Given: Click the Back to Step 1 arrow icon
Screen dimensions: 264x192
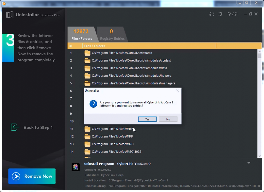Looking at the screenshot, I should 15,127.
